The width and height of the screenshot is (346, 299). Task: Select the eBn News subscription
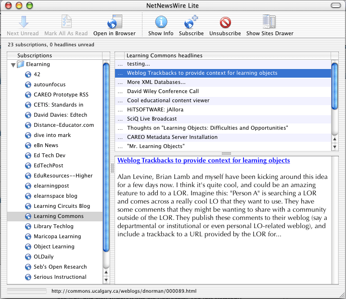[x=46, y=145]
